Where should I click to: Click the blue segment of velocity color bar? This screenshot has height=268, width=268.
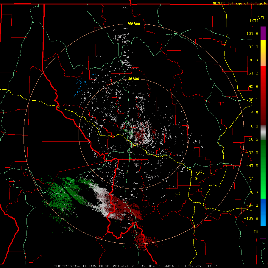(263, 212)
